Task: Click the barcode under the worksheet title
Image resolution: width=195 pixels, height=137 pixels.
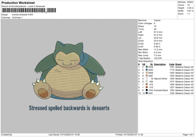Action: (x=29, y=10)
